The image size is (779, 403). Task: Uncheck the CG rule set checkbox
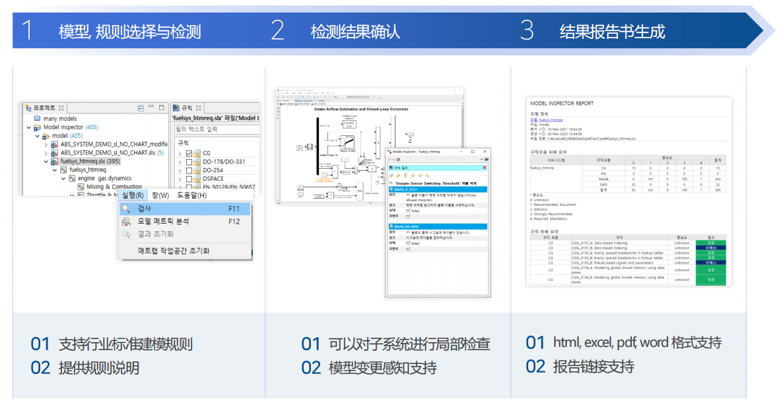tap(189, 153)
